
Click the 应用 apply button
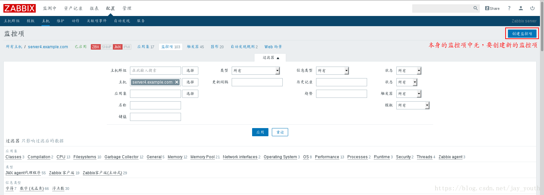pos(260,132)
